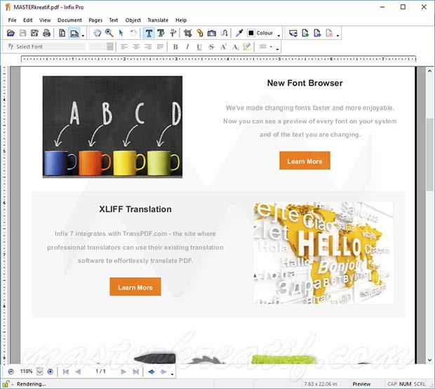Click Learn More under New Font Browser
Screen dimensions: 435x389
pos(304,161)
